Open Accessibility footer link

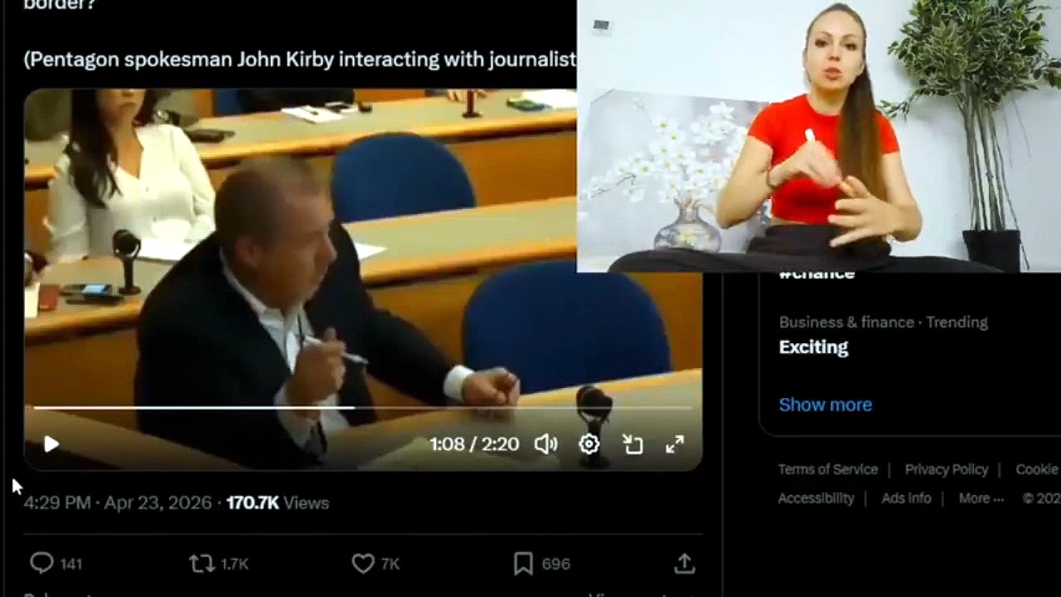click(816, 498)
